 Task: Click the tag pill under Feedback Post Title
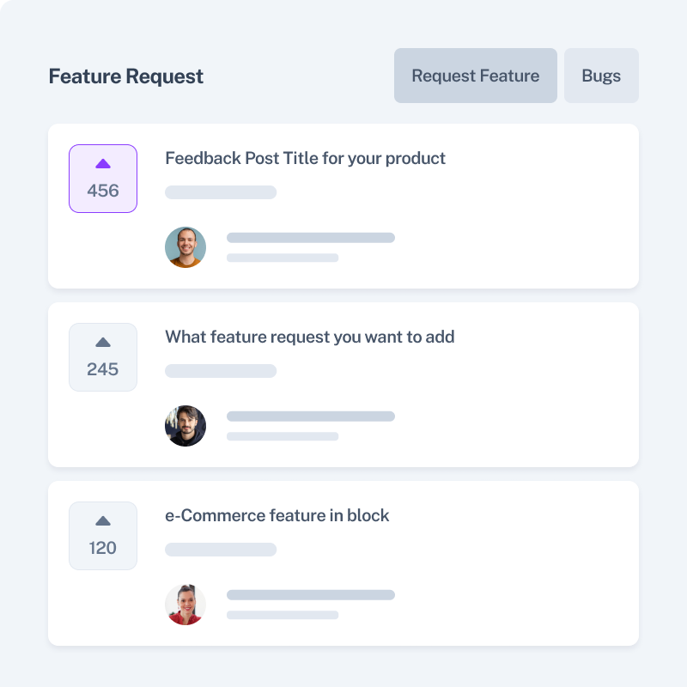pyautogui.click(x=221, y=192)
